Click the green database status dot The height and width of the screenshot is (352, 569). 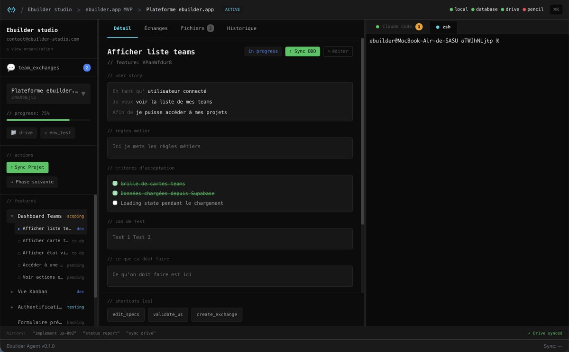click(472, 9)
